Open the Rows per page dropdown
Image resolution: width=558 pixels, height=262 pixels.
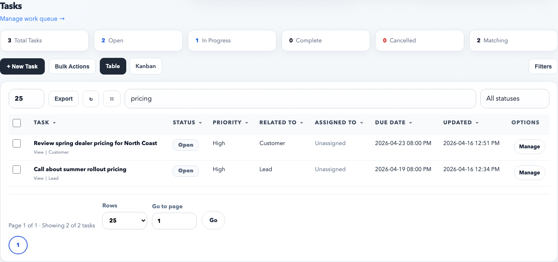pos(125,220)
